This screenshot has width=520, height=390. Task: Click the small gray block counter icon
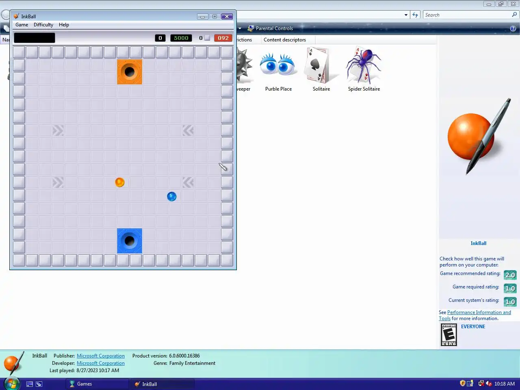[x=207, y=38]
